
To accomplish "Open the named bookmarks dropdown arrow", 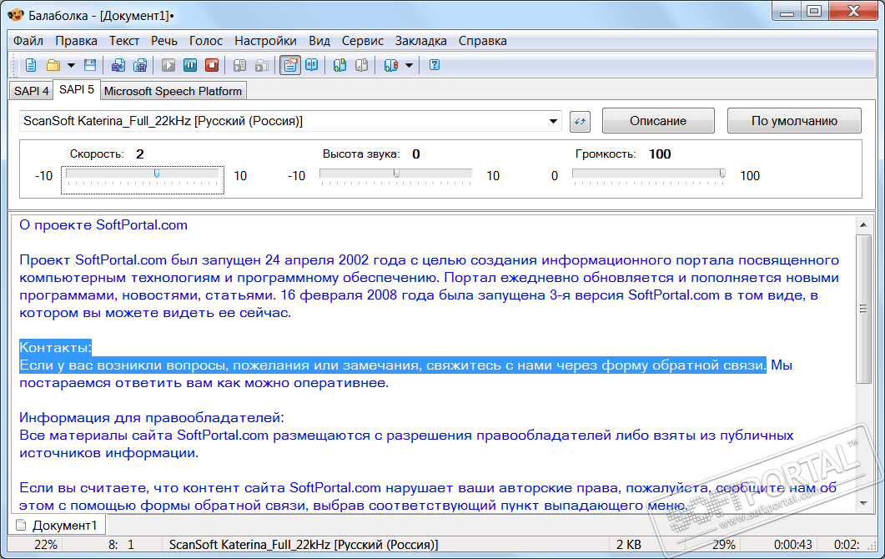I will [410, 66].
